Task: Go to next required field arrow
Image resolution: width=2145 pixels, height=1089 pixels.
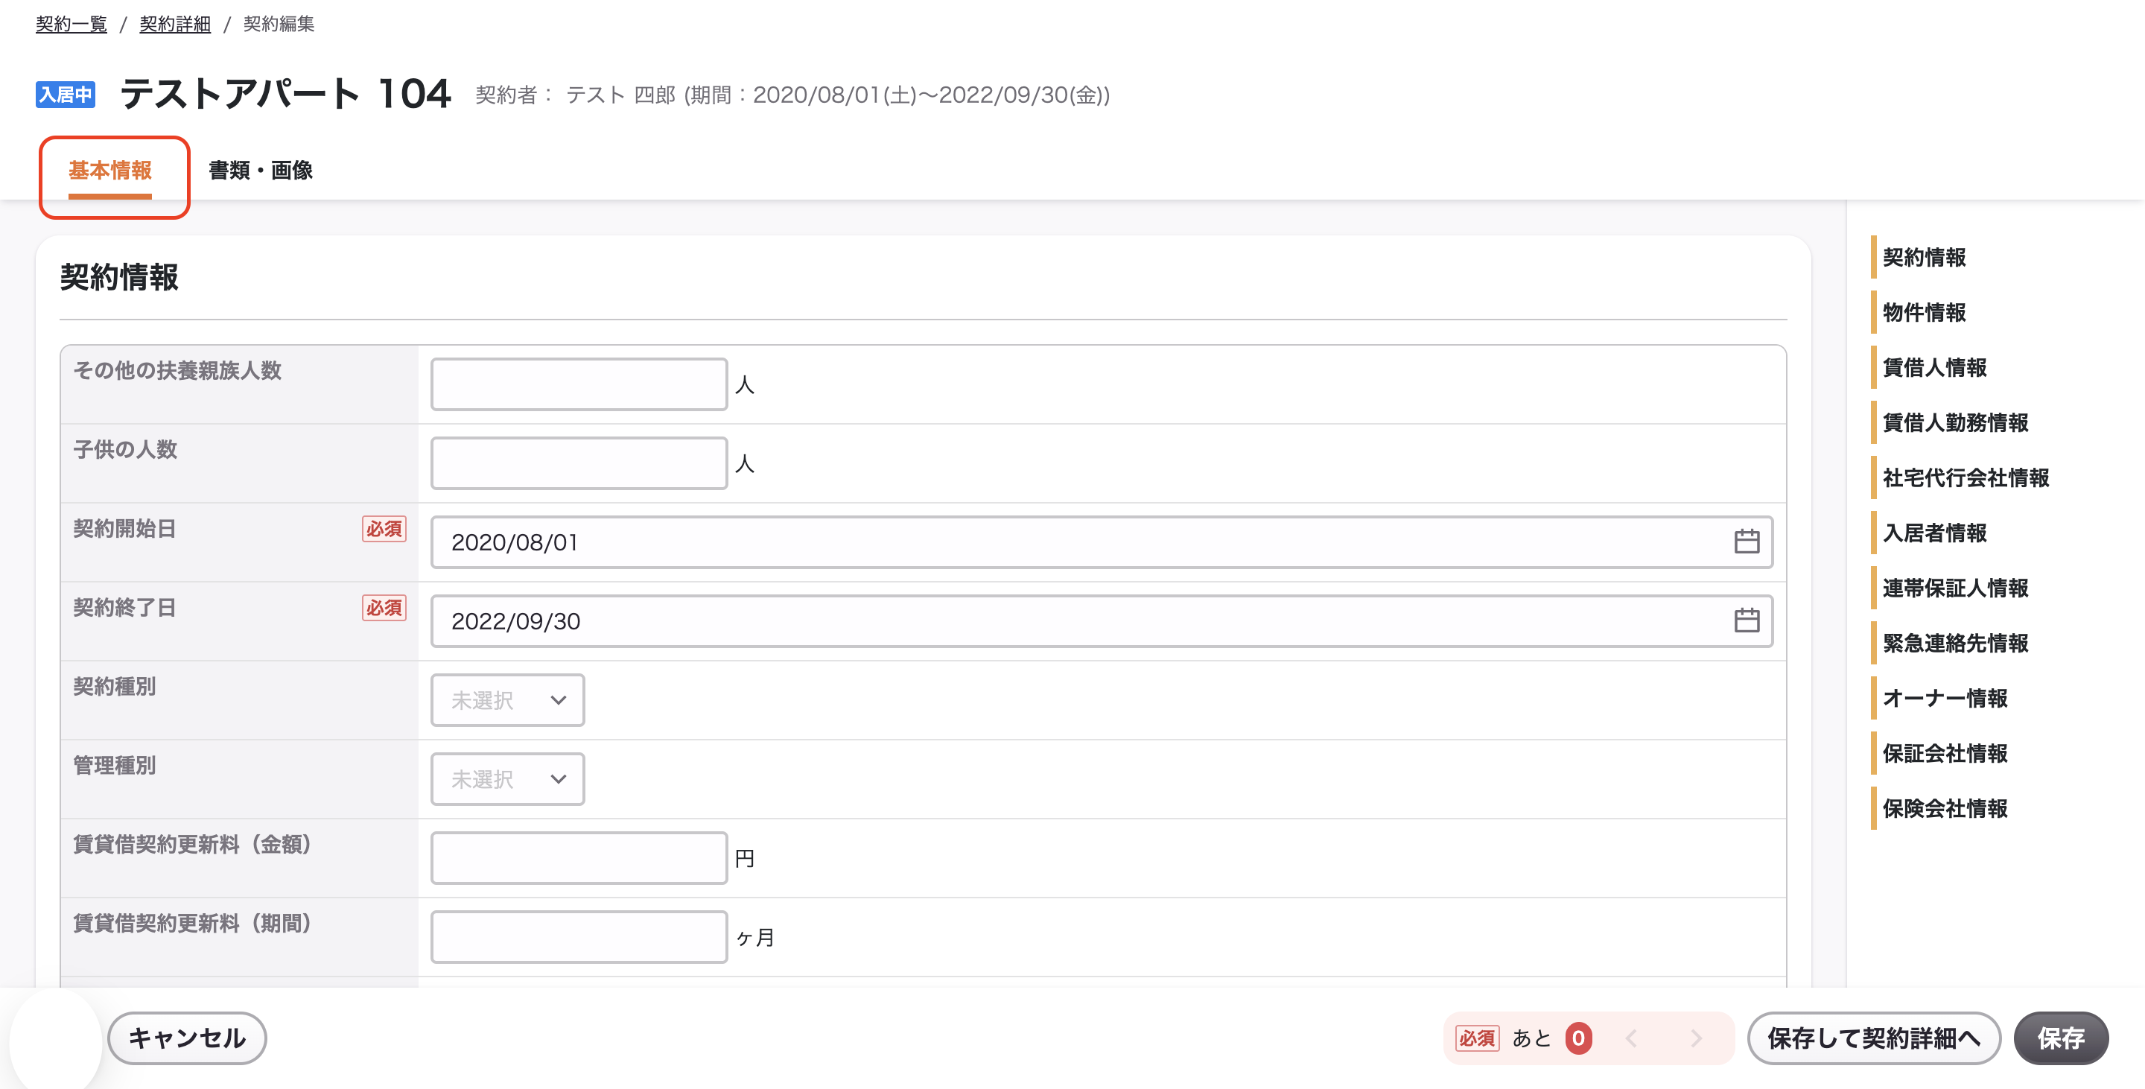Action: pyautogui.click(x=1696, y=1038)
